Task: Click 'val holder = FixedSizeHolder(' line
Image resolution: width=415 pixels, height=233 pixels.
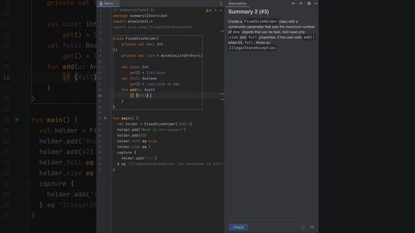Action: click(x=154, y=124)
